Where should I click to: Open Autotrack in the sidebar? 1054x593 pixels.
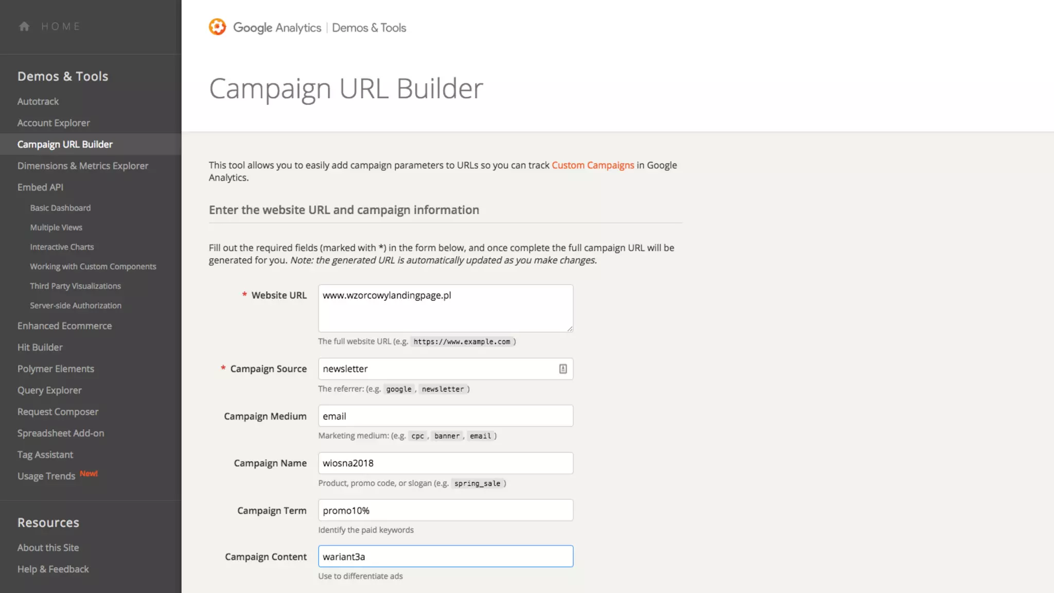[38, 101]
